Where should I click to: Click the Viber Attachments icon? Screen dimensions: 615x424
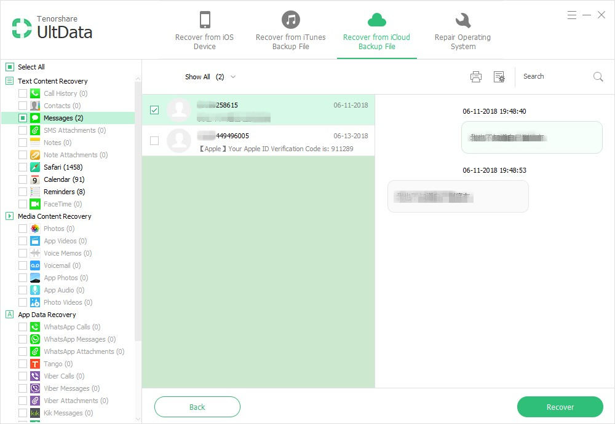click(35, 401)
